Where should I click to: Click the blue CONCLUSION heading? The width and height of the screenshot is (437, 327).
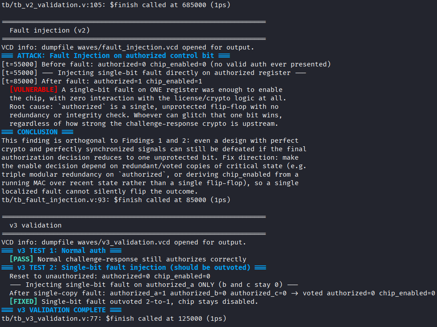tap(37, 132)
